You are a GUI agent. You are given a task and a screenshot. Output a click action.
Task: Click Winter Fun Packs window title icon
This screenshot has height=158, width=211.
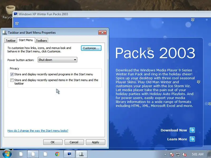16,14
